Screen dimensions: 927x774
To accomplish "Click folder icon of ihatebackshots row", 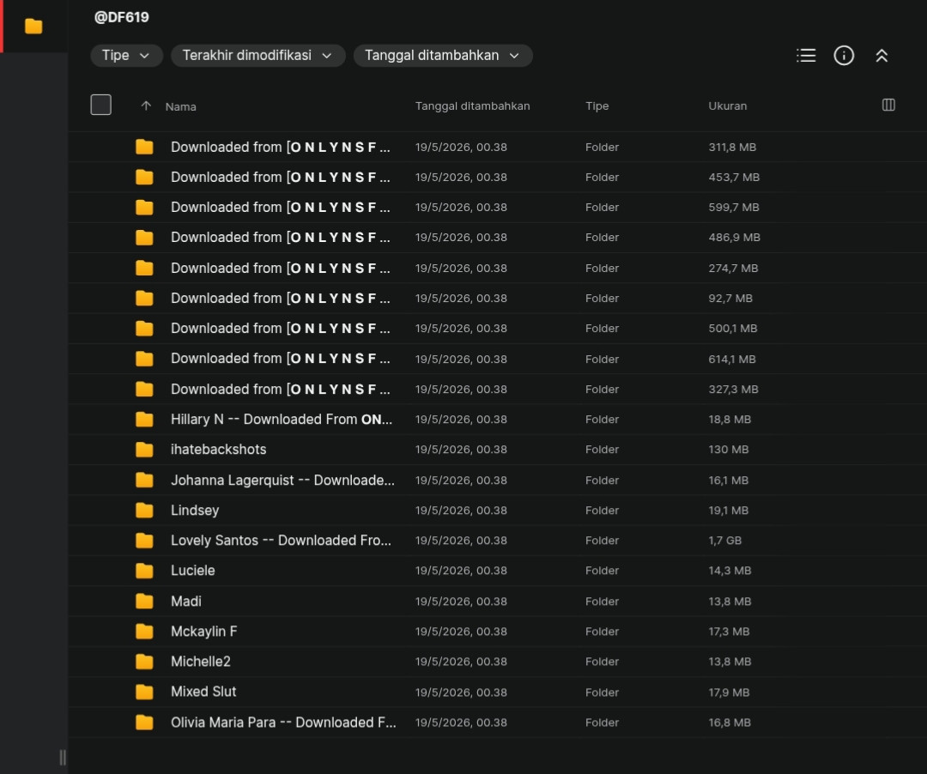I will (x=144, y=450).
